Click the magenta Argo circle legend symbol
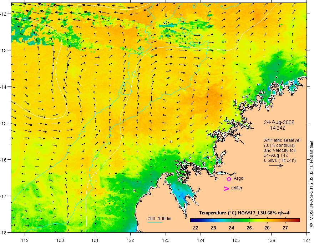This screenshot has width=314, height=243. click(229, 179)
